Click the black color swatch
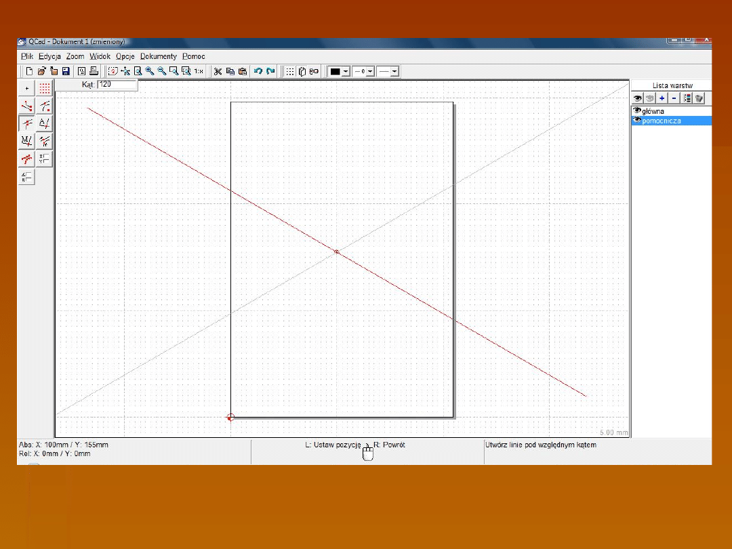This screenshot has width=732, height=549. pos(335,71)
